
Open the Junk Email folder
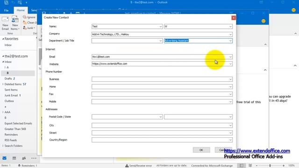[11, 95]
